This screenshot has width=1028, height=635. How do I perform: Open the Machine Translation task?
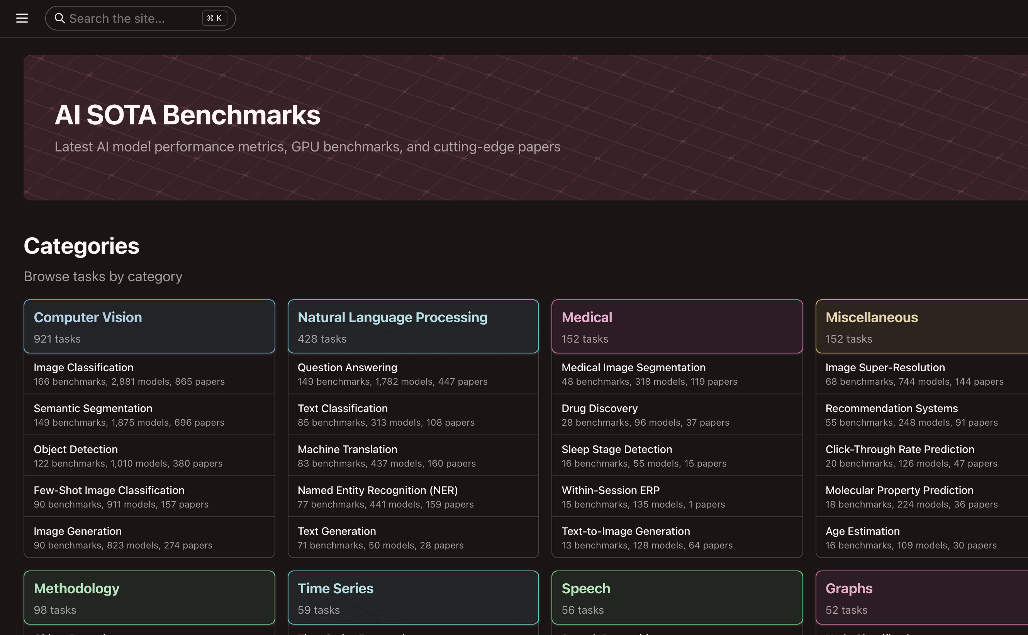tap(413, 455)
